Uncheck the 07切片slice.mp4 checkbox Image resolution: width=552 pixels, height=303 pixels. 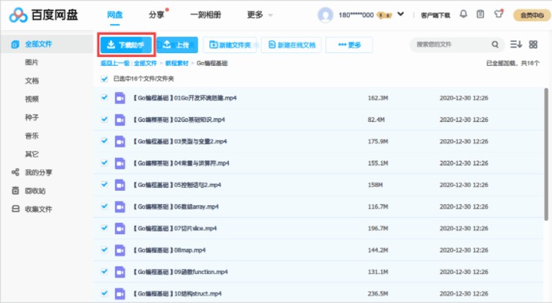coord(104,228)
